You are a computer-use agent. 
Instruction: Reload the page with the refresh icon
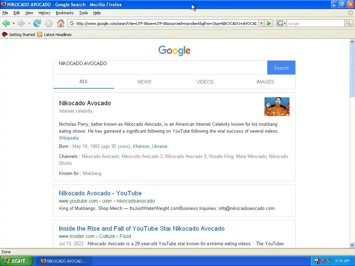(37, 23)
